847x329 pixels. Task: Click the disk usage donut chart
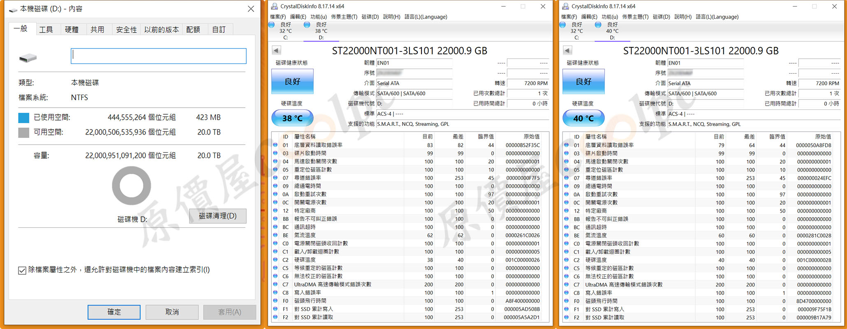[132, 185]
